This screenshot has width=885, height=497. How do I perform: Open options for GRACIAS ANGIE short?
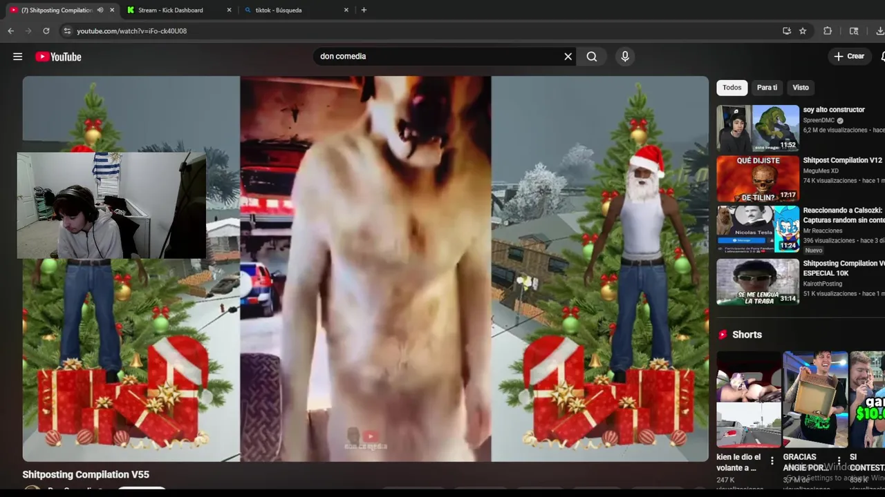839,460
